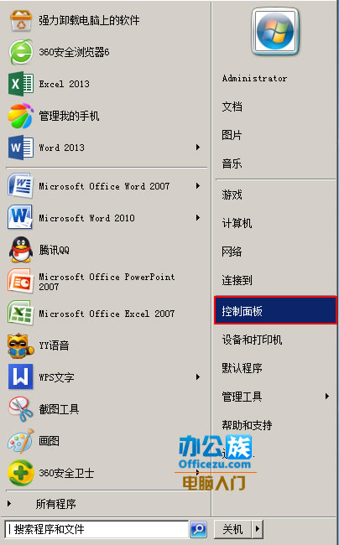Expand the WPS文字 jump list arrow
The height and width of the screenshot is (545, 339).
pos(198,377)
